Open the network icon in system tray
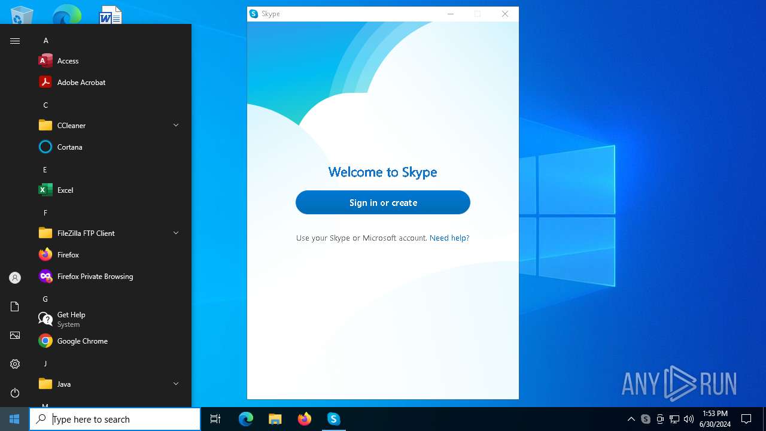Image resolution: width=766 pixels, height=431 pixels. 674,419
